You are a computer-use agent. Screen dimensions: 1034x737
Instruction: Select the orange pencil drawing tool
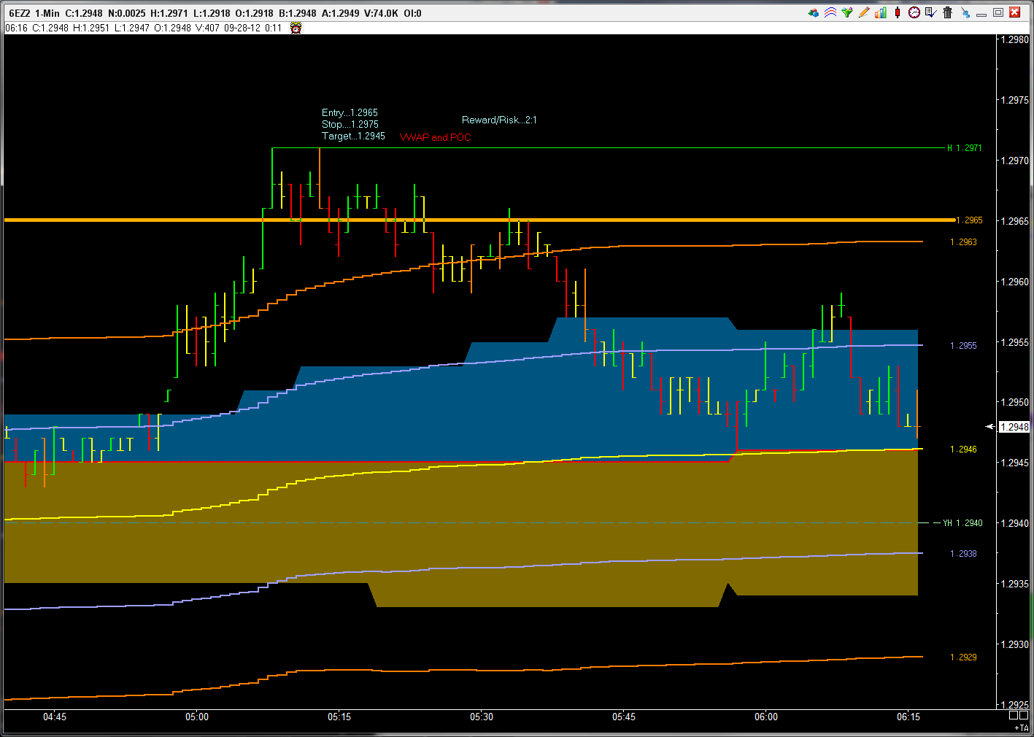click(864, 12)
